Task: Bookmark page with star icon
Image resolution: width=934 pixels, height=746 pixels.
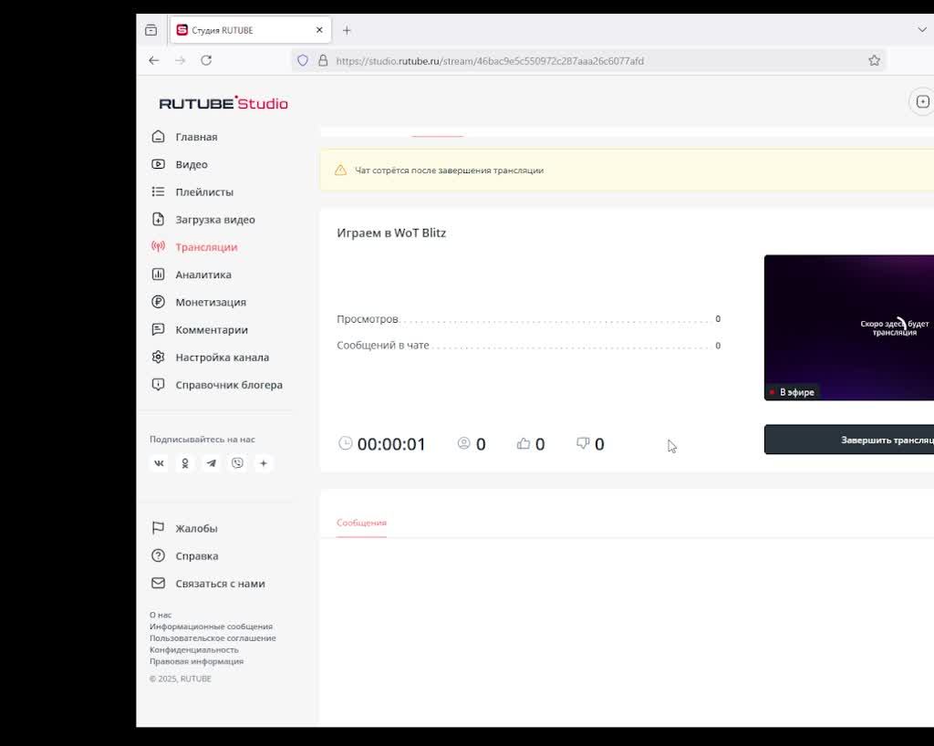Action: (874, 60)
